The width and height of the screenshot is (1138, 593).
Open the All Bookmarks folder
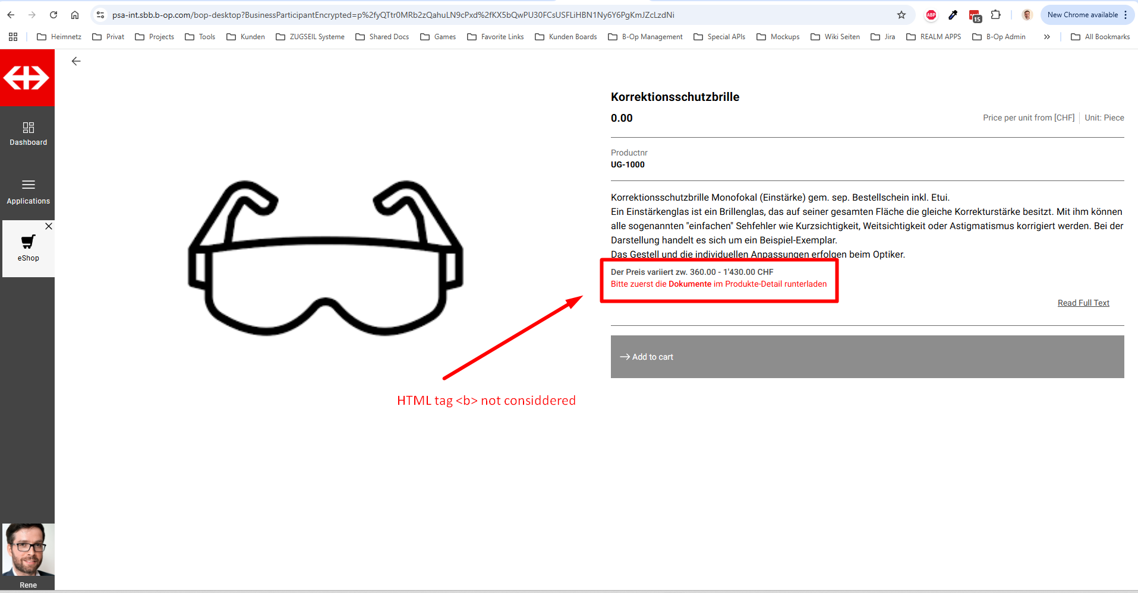[x=1100, y=37]
